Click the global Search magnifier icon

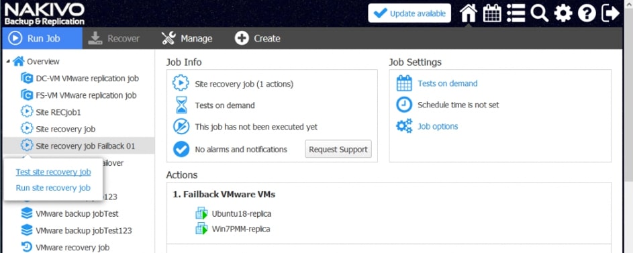pyautogui.click(x=539, y=13)
